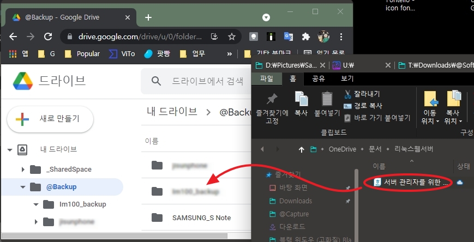Click the Chrome forward arrow button
This screenshot has height=242, width=474.
coord(31,37)
